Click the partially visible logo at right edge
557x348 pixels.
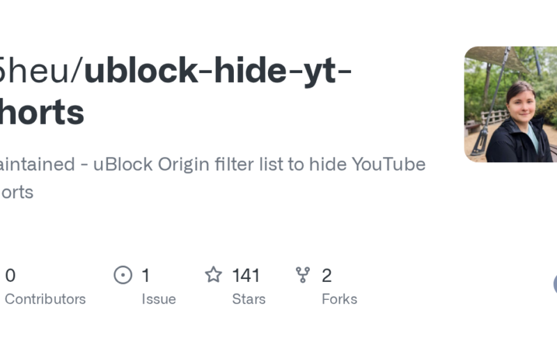click(554, 284)
